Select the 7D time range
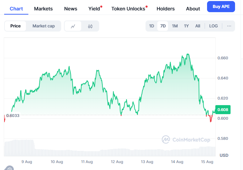The height and width of the screenshot is (170, 243). 162,26
